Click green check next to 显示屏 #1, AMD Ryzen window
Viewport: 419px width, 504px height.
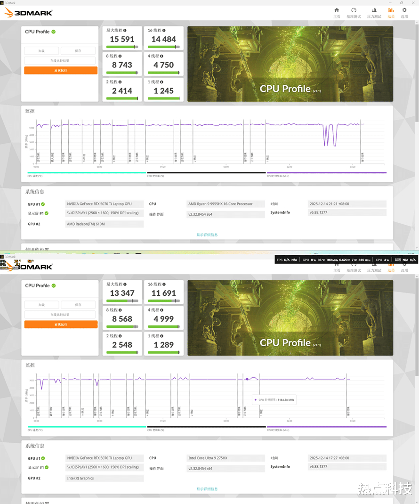(x=47, y=213)
